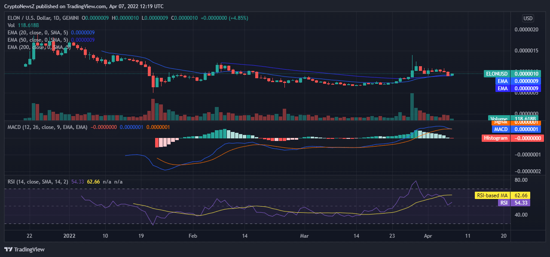Click the Volume 118.618B label
550x257 pixels.
point(513,119)
